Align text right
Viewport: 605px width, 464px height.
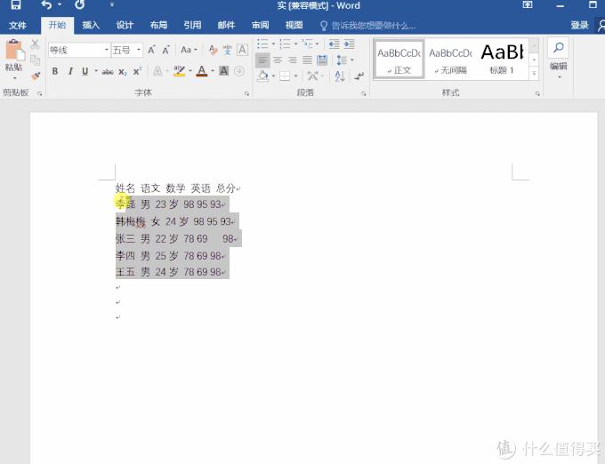coord(293,60)
